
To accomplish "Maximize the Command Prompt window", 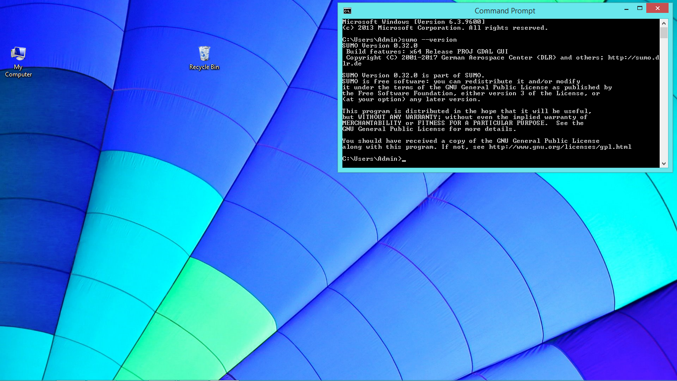I will pyautogui.click(x=640, y=8).
